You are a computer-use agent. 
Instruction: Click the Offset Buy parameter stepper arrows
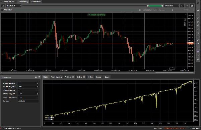click(x=38, y=94)
